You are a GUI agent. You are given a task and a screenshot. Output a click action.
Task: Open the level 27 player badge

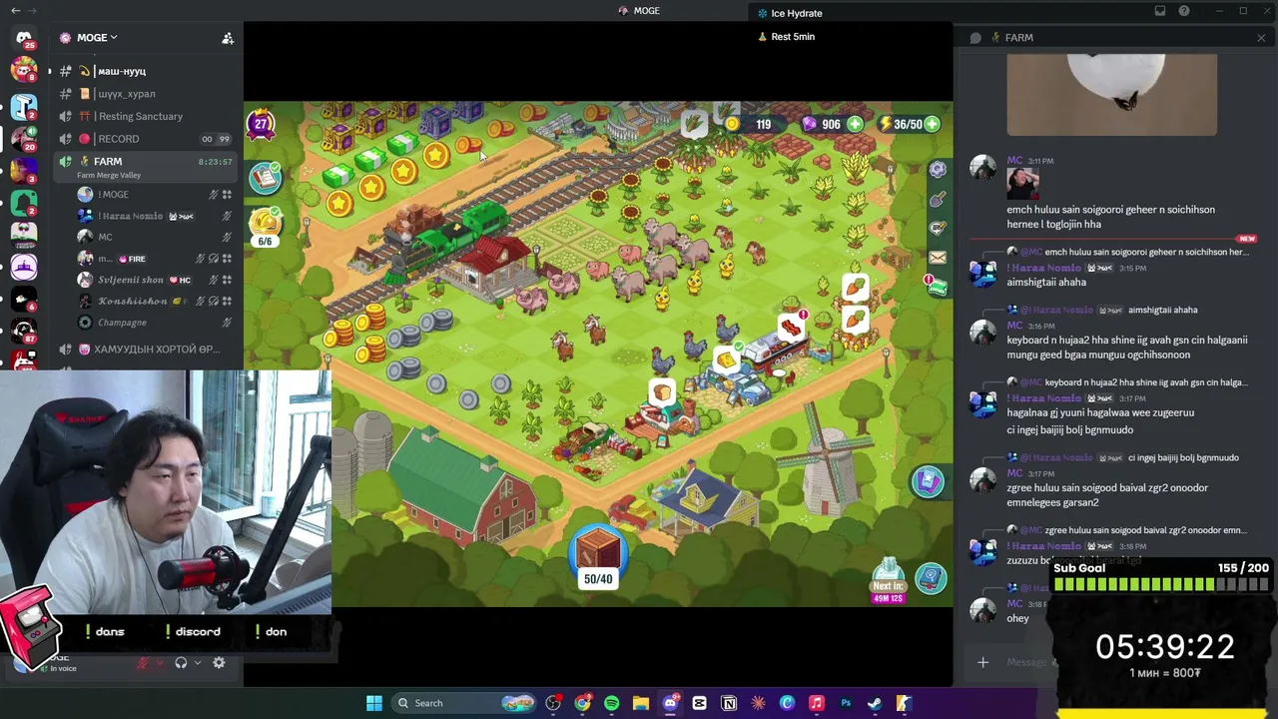(x=261, y=125)
